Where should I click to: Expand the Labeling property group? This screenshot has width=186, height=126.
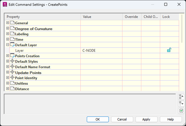coord(7,34)
